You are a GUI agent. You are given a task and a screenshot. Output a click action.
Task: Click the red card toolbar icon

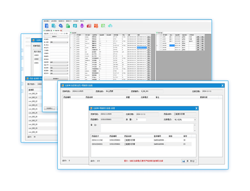(x=89, y=26)
